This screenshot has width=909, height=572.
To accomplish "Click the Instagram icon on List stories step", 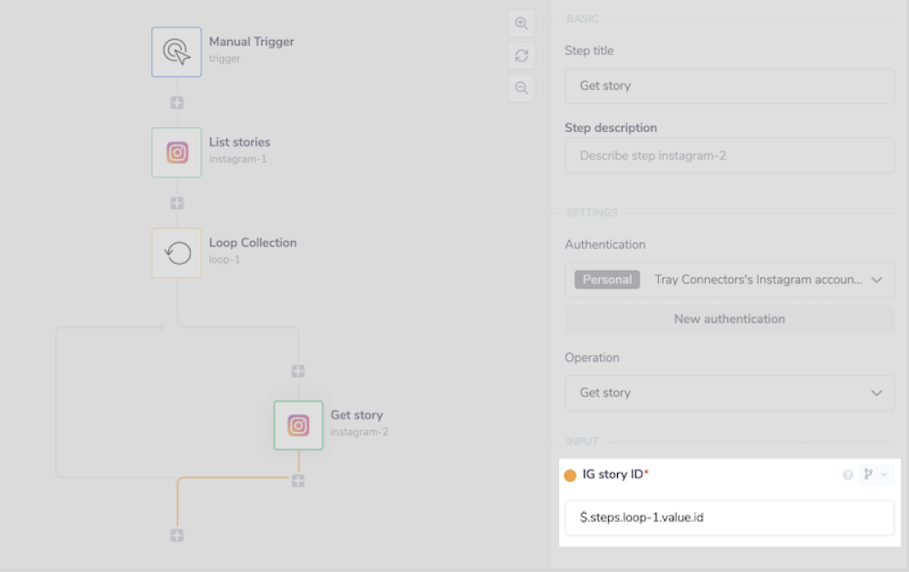I will 175,152.
